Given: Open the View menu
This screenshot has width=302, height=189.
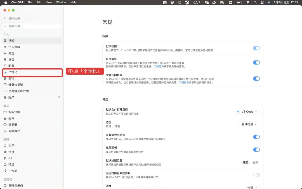Looking at the screenshot, I should 49,3.
